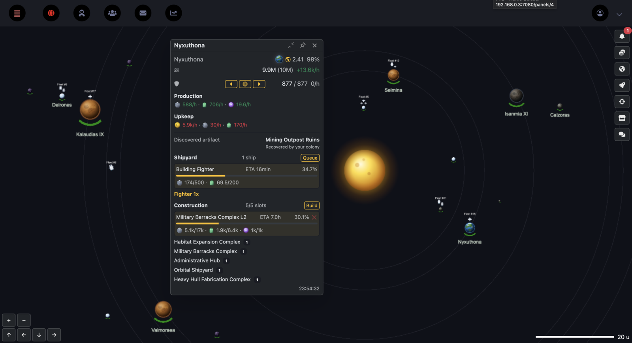Open the coins resources sidebar icon
Viewport: 632px width, 343px height.
coord(622,53)
